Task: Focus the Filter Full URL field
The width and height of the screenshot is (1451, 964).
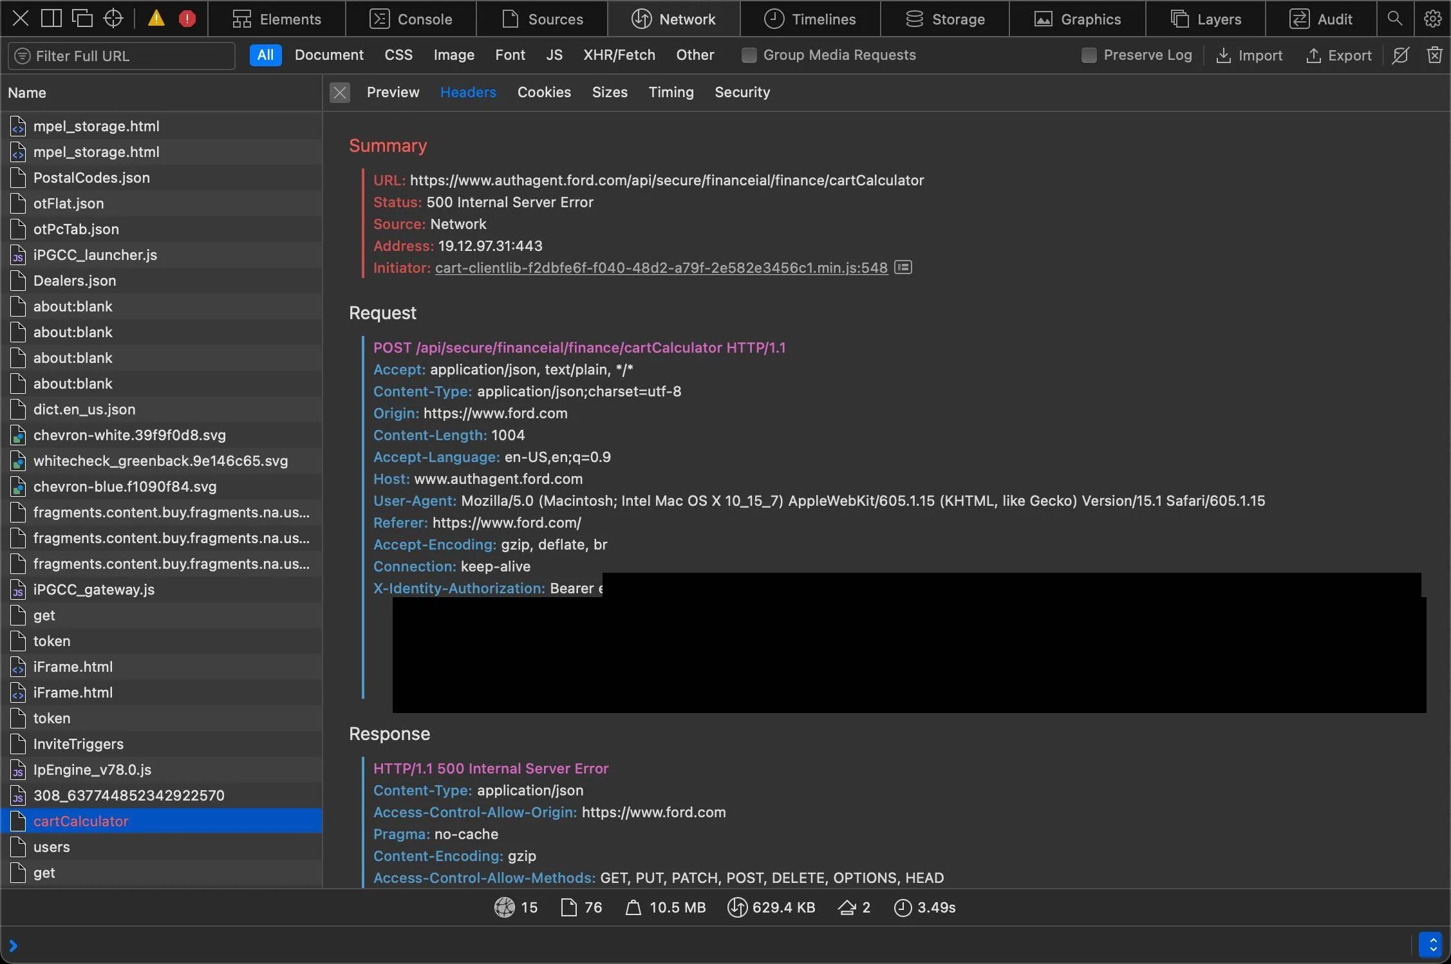Action: [x=122, y=56]
